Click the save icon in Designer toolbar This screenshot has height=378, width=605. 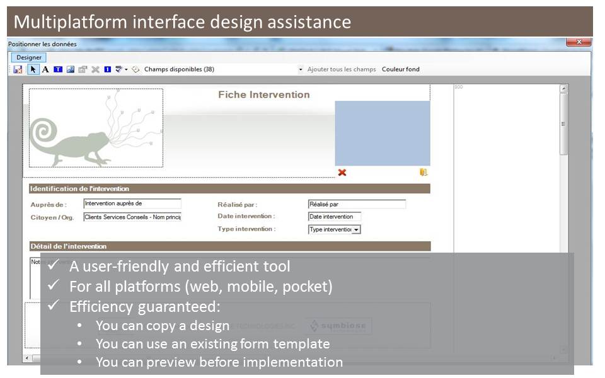click(x=18, y=69)
